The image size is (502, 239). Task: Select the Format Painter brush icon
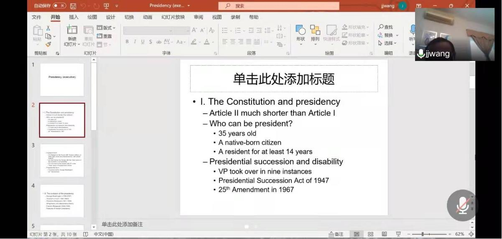click(48, 44)
